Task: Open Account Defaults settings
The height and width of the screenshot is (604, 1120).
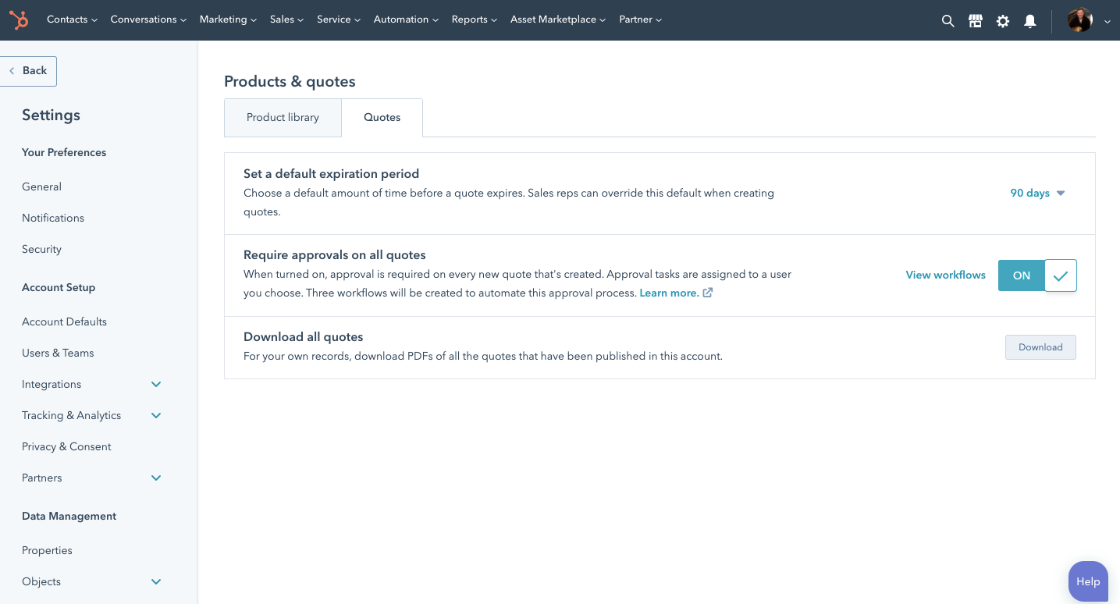Action: (64, 322)
